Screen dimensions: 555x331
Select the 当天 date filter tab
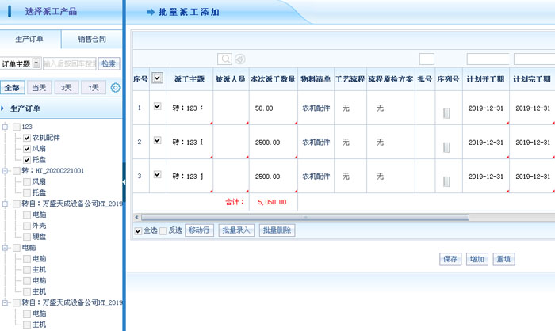point(39,87)
